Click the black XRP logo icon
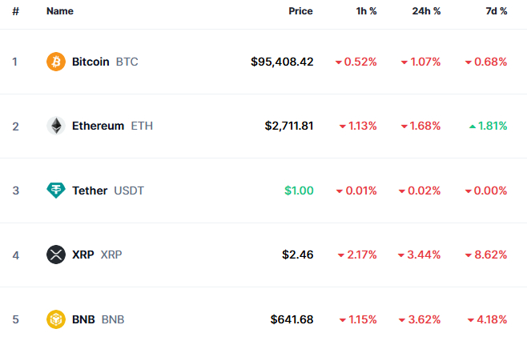This screenshot has width=527, height=345. 56,255
